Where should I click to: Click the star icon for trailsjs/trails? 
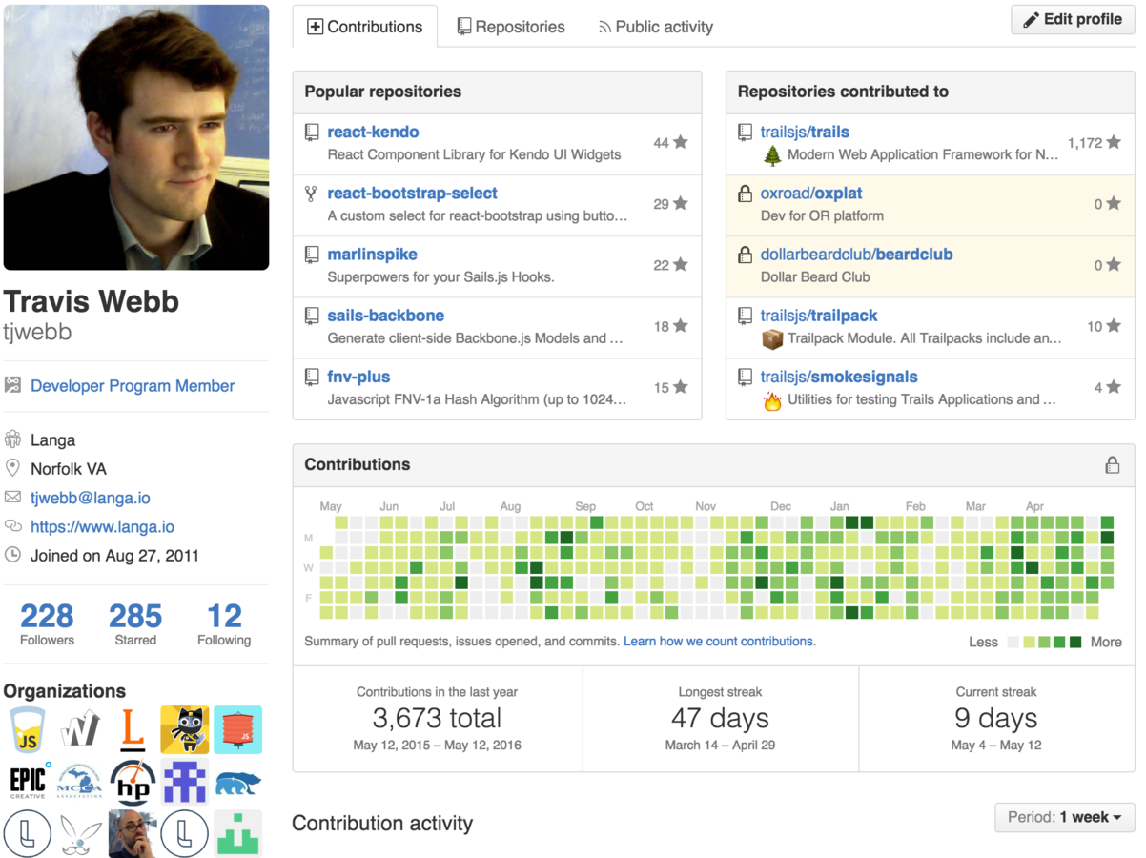pos(1114,142)
